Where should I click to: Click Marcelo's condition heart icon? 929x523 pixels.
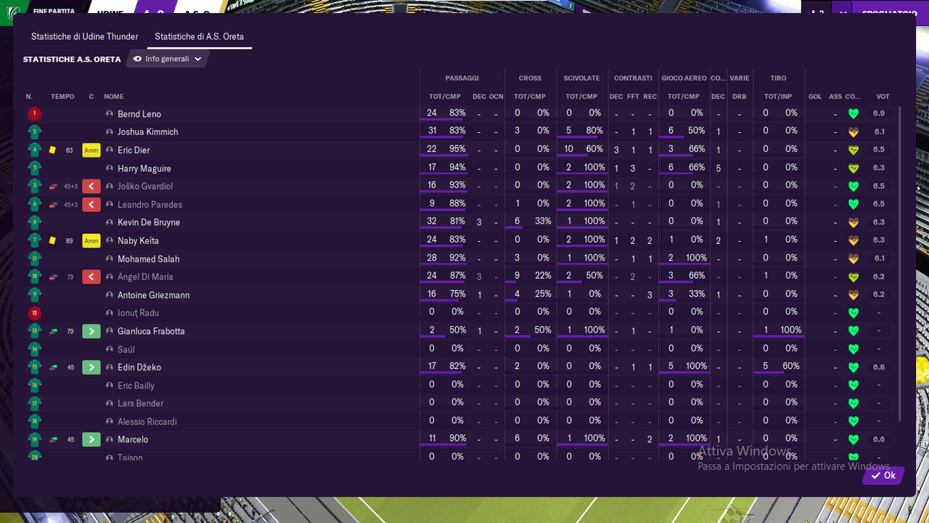(x=854, y=439)
